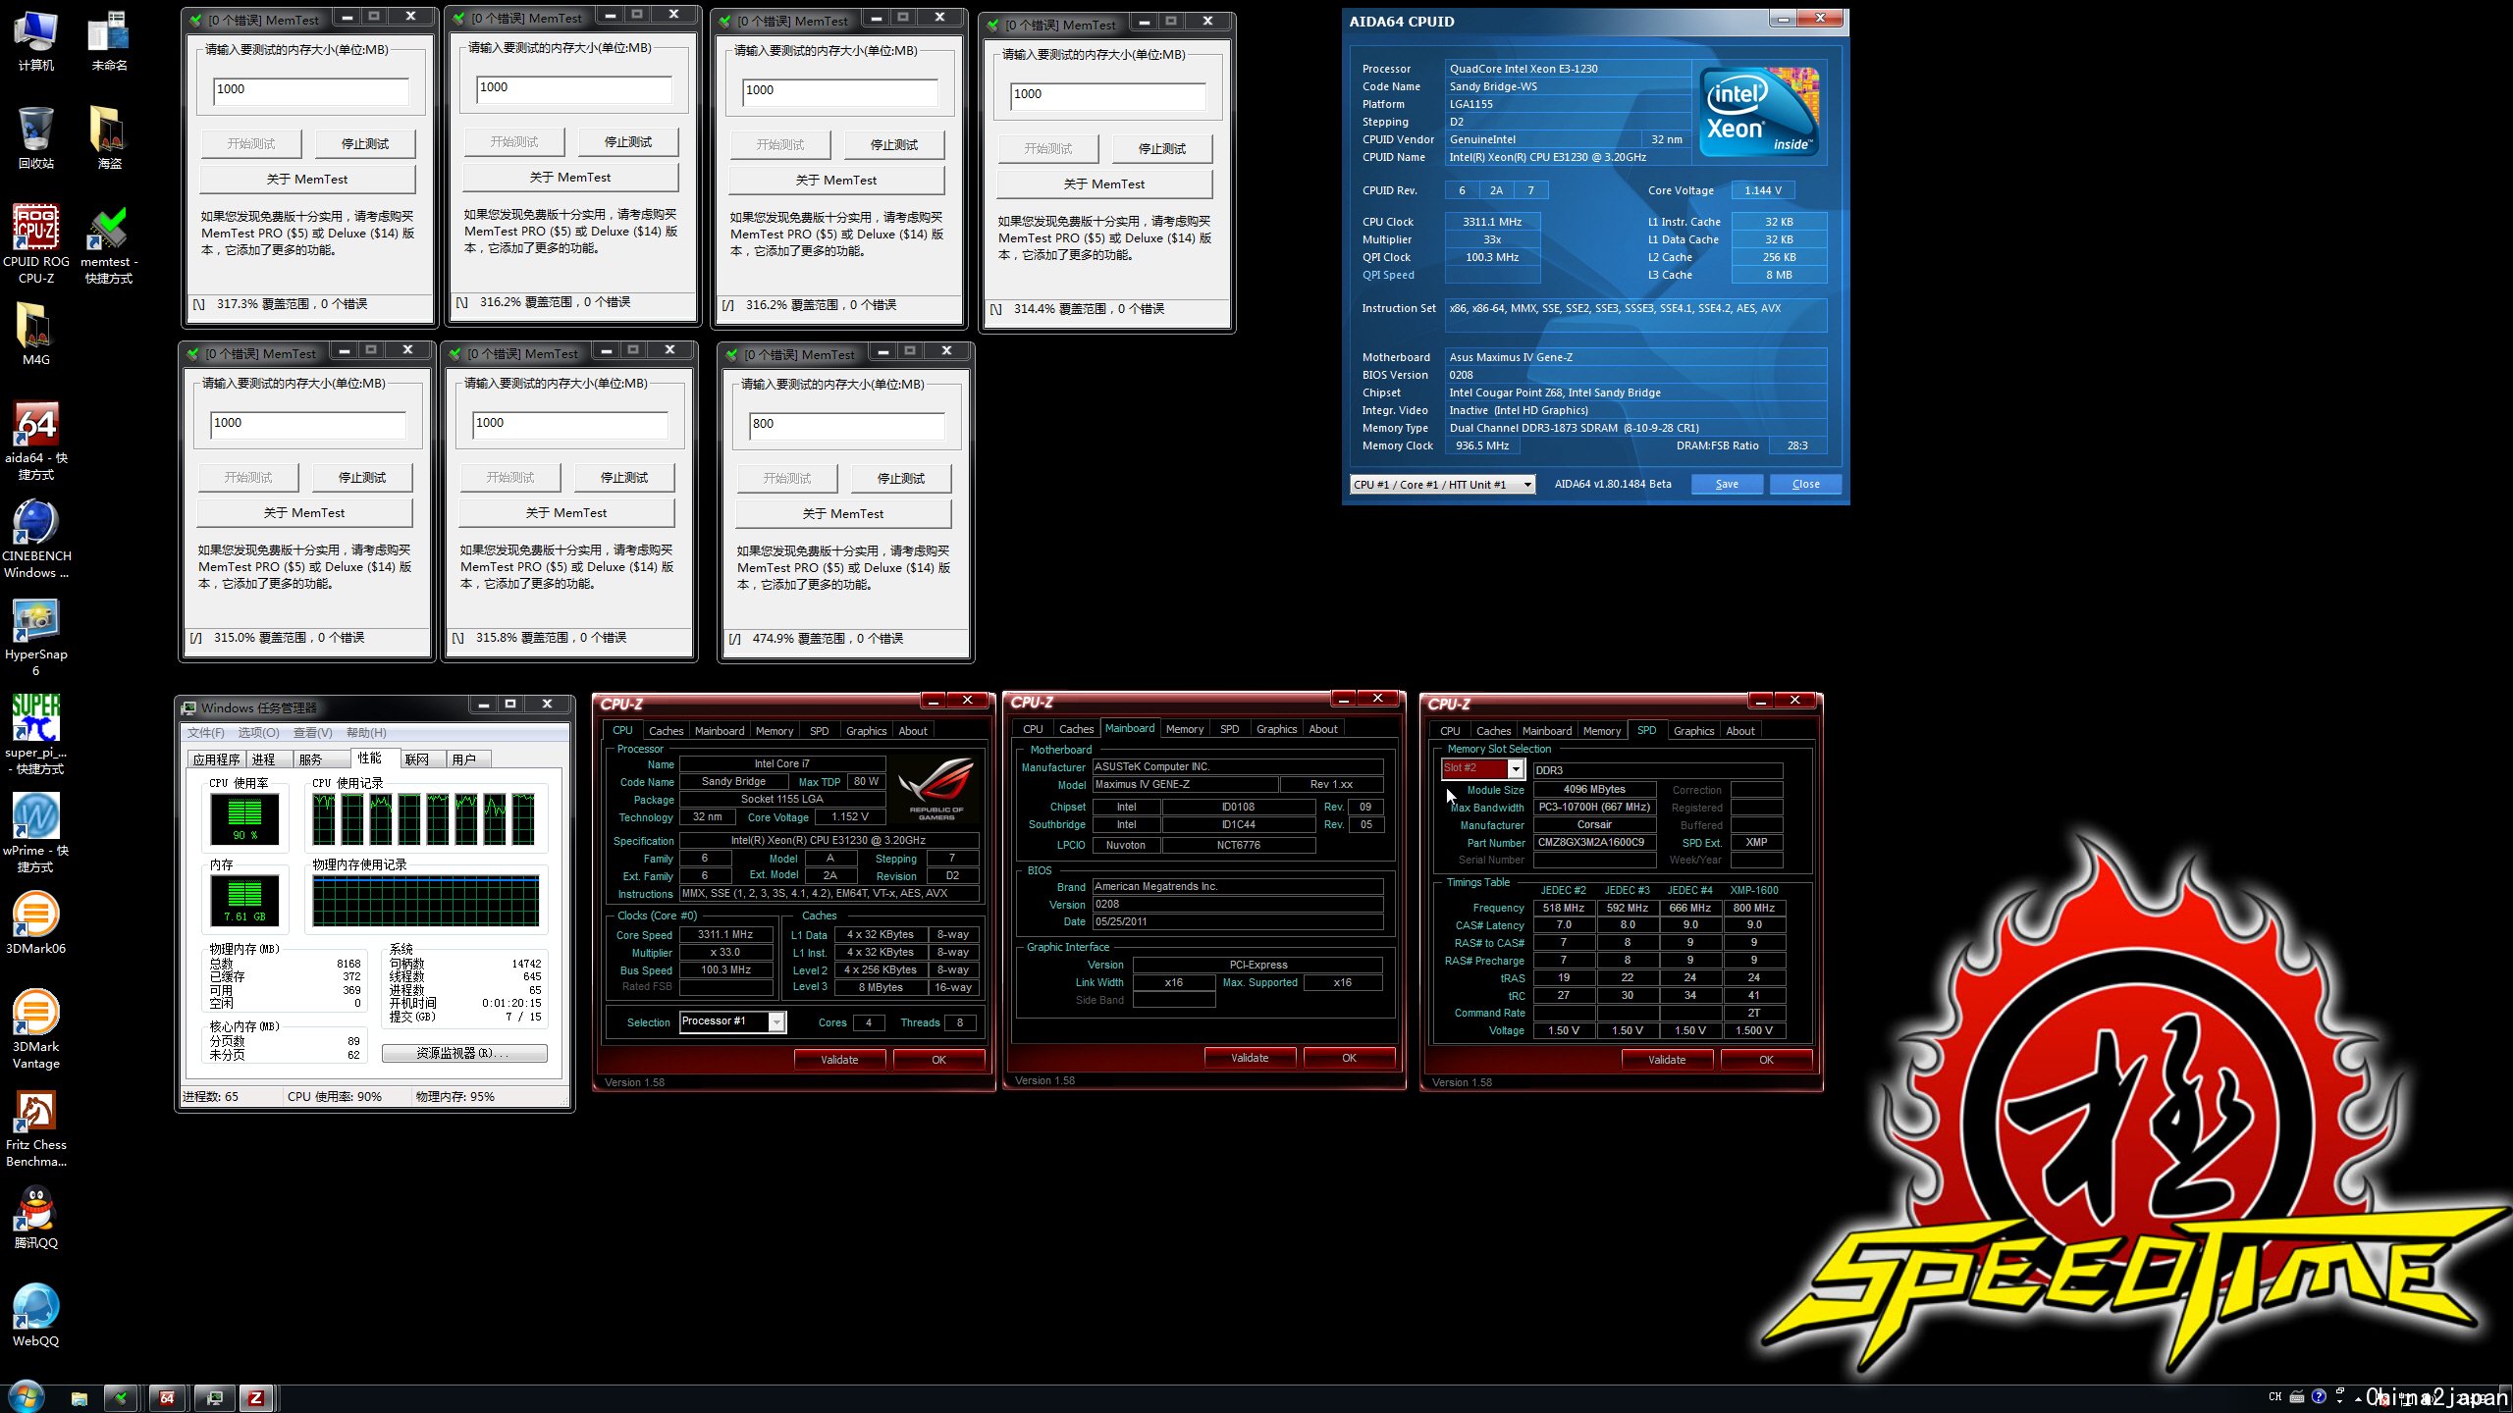This screenshot has width=2513, height=1413.
Task: Launch the aida64 desktop shortcut
Action: click(36, 440)
